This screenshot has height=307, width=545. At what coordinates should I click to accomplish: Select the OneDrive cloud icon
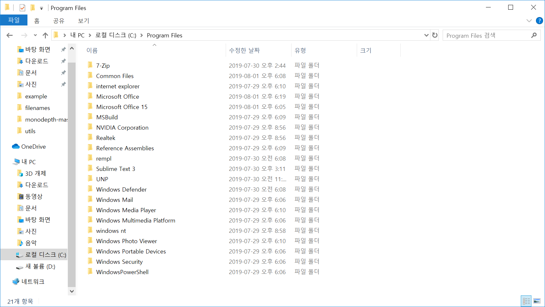coord(16,146)
